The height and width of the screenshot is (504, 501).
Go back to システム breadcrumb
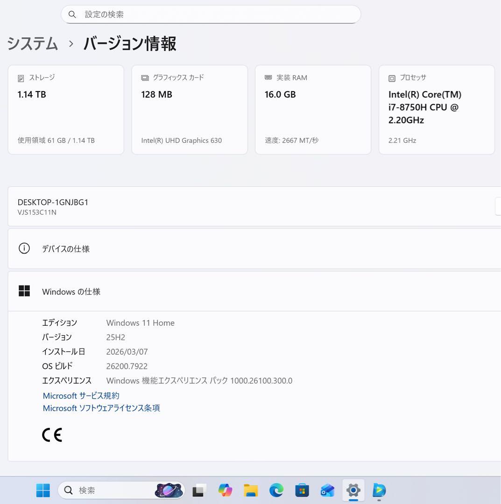click(x=33, y=43)
